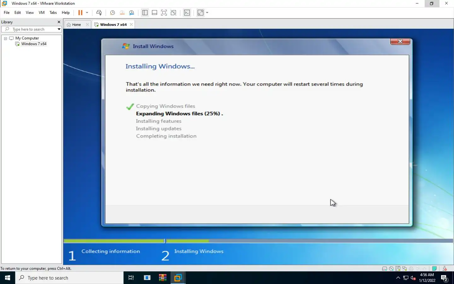Click the VMware Tools install status icon
Image resolution: width=454 pixels, height=284 pixels.
(445, 269)
